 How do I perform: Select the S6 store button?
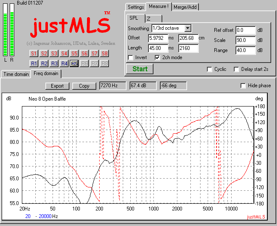coord(84,53)
